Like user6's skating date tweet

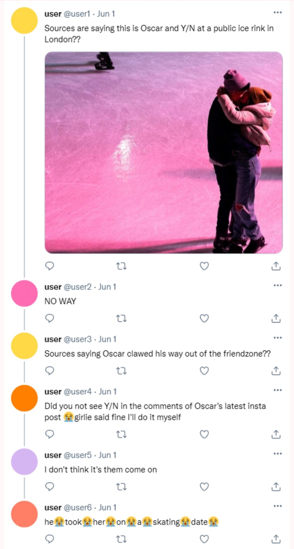[x=204, y=539]
